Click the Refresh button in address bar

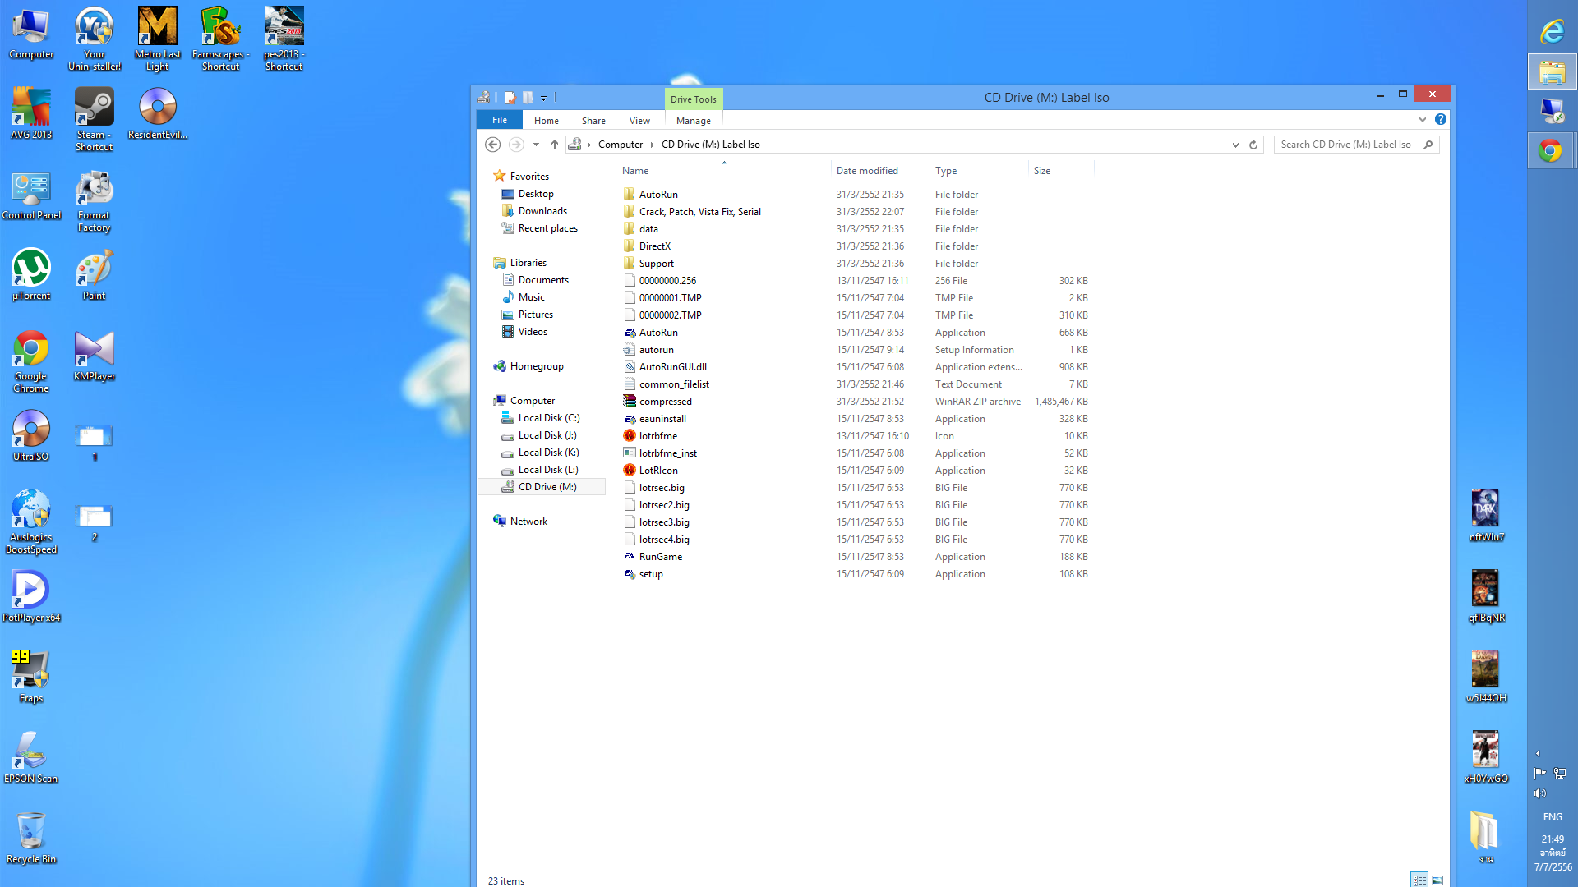[x=1253, y=145]
